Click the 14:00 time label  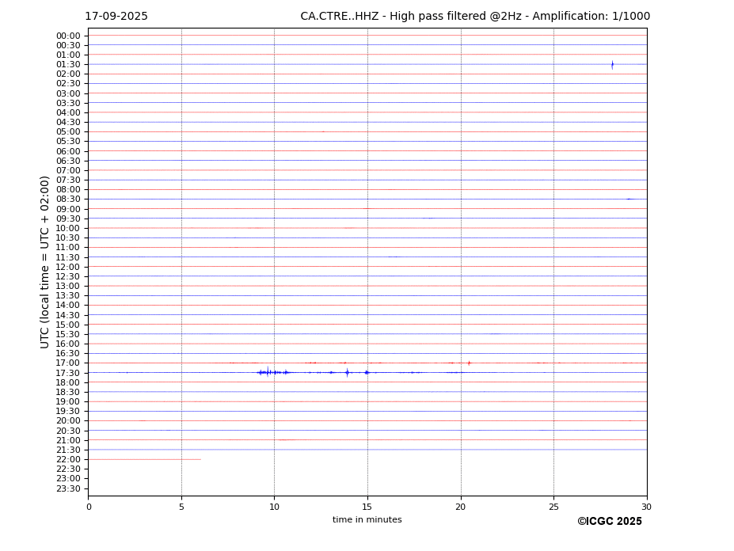[68, 306]
